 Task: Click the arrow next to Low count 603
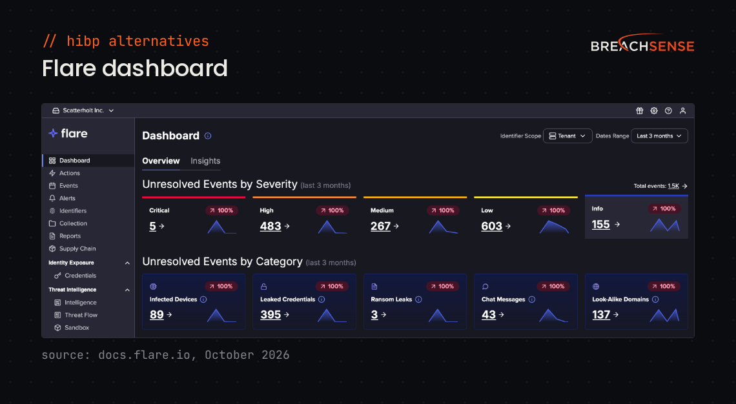coord(508,226)
